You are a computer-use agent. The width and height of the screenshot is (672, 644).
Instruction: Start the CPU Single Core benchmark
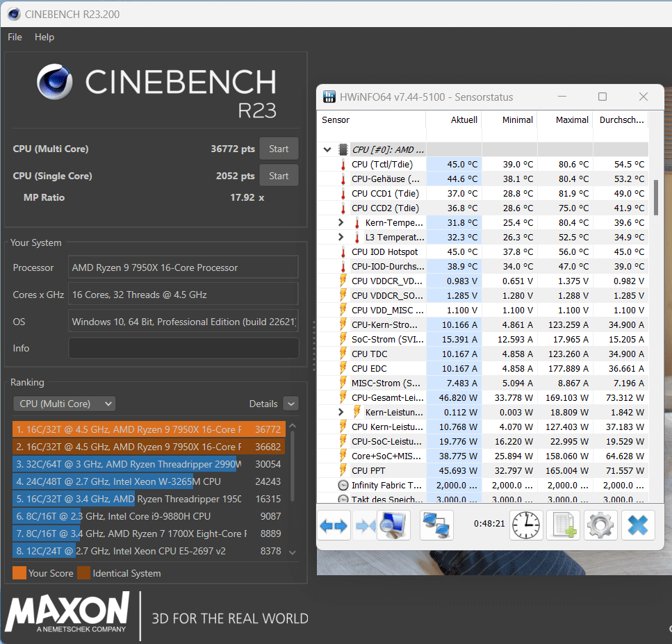click(x=279, y=176)
